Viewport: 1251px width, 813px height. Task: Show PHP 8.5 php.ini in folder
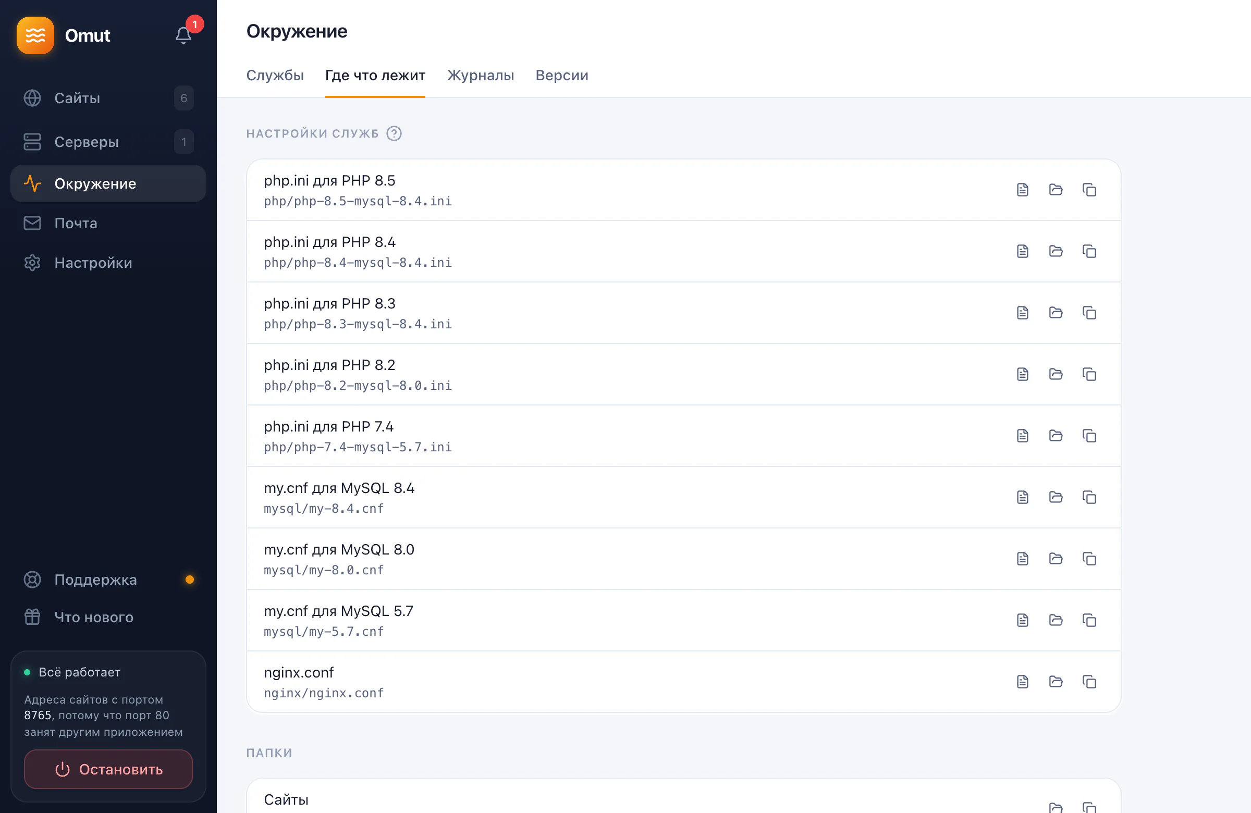(1056, 190)
